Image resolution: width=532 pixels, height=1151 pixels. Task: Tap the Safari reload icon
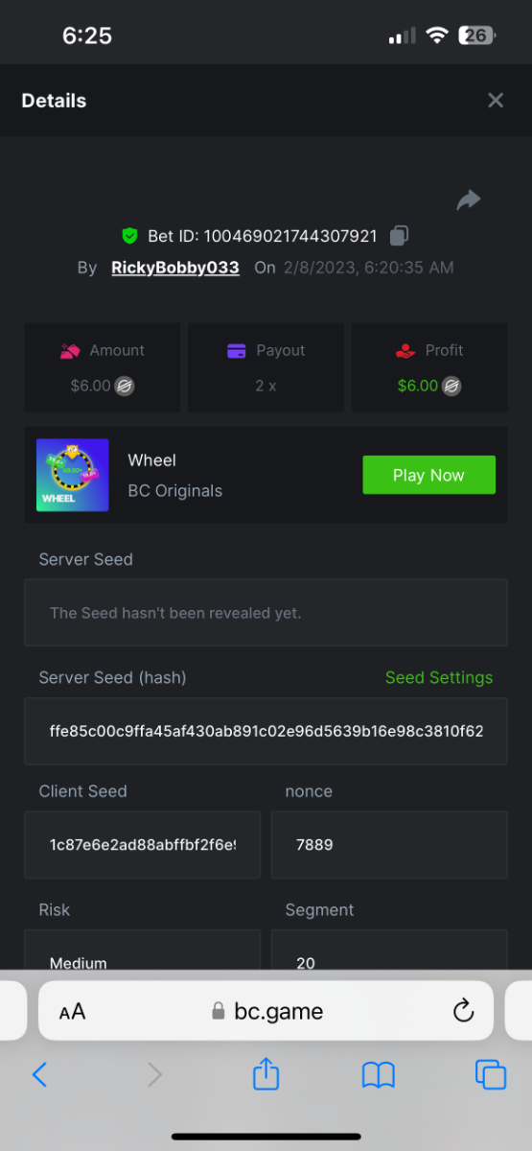coord(463,1011)
